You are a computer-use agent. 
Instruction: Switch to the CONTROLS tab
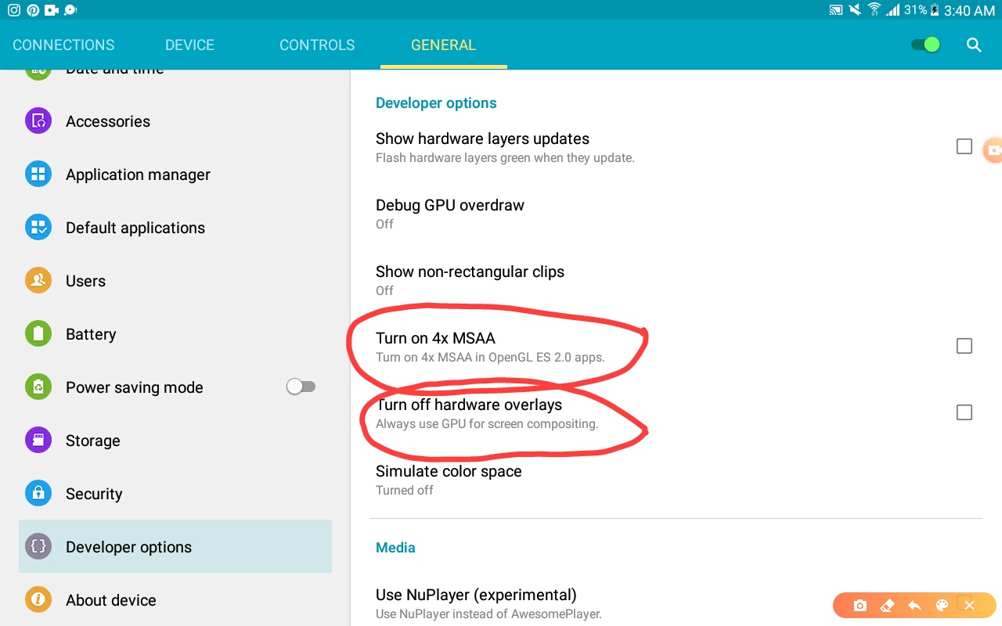317,45
